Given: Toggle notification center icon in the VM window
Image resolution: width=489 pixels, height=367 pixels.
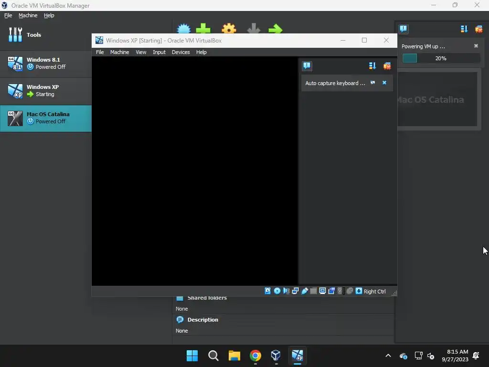Looking at the screenshot, I should pos(307,65).
